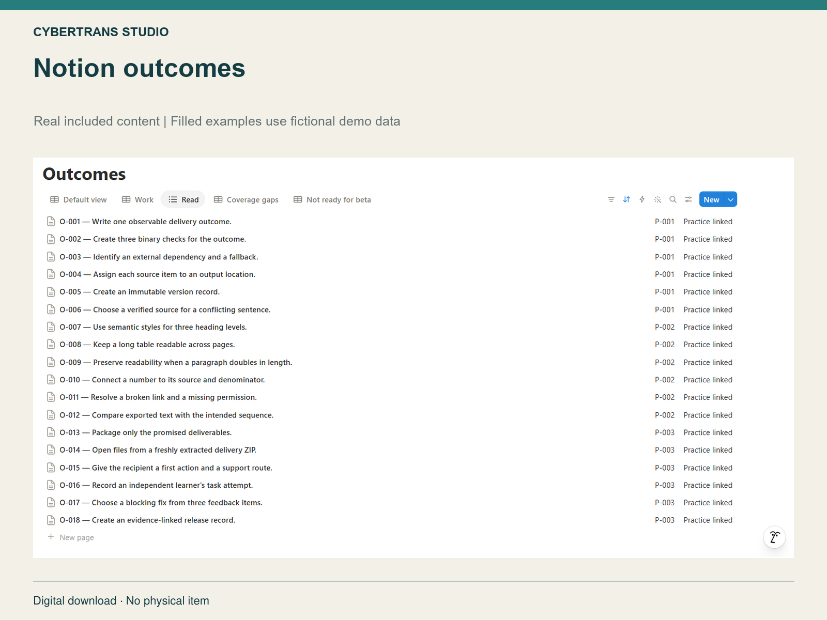Click the AI sparkle icon in toolbar
The width and height of the screenshot is (827, 620).
657,199
